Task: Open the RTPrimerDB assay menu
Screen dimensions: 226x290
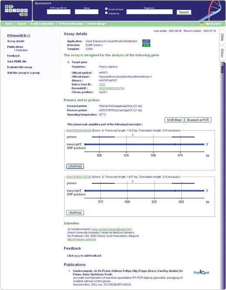Action: pos(71,23)
